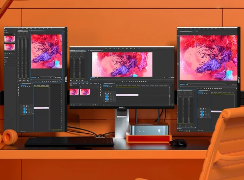Click second project thumbnail on center monitor
The width and height of the screenshot is (244, 180).
pos(85,92)
